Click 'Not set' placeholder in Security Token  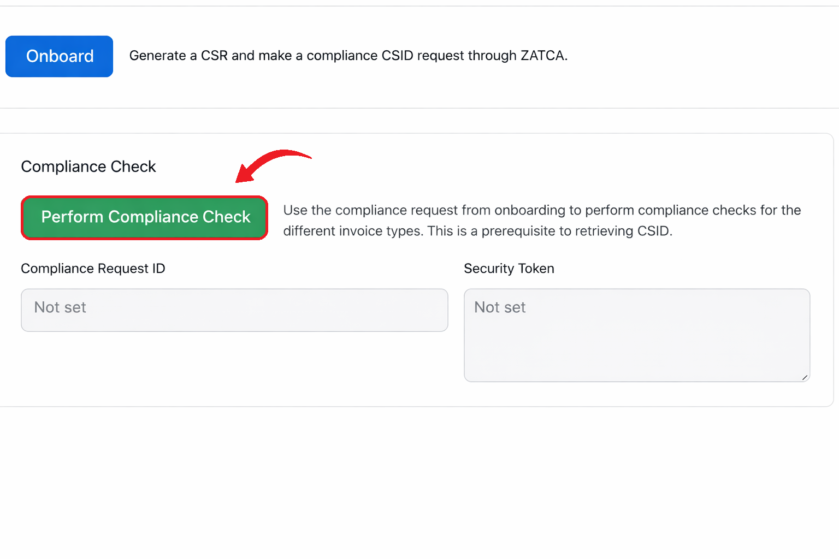coord(499,307)
